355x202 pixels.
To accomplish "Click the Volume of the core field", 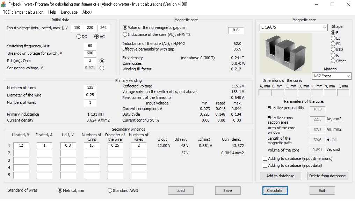I will (317, 150).
